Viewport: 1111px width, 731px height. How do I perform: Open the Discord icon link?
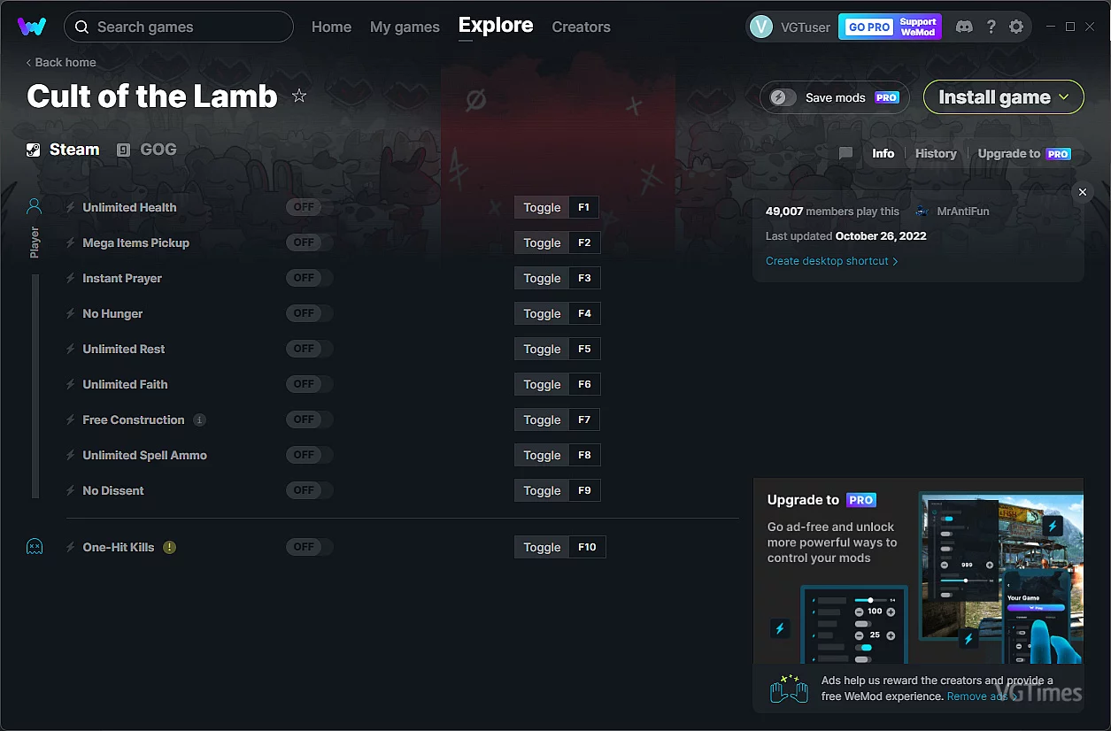[964, 27]
